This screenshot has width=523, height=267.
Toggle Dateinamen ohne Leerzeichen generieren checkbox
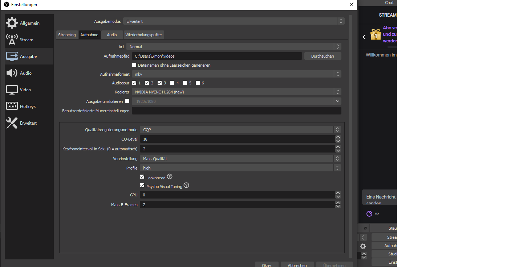(x=134, y=65)
